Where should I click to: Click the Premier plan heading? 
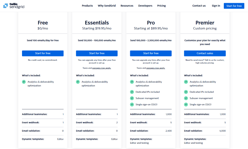pos(205,23)
